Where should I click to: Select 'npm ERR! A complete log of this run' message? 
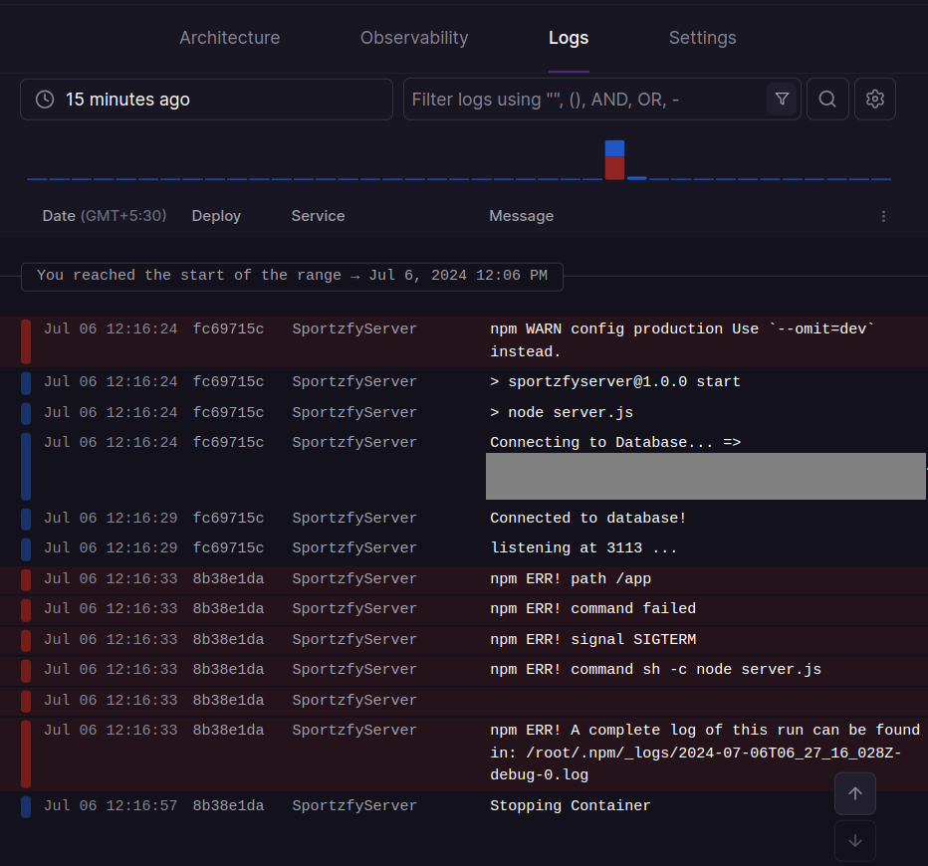pyautogui.click(x=705, y=753)
